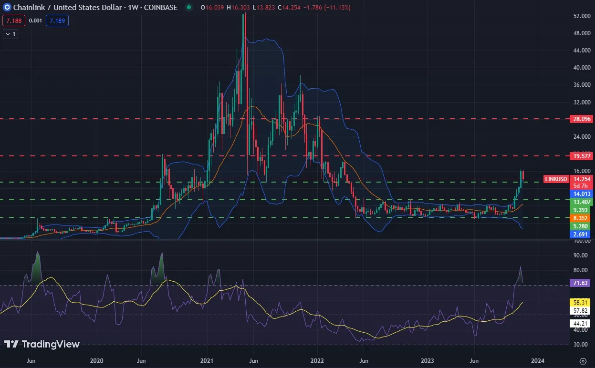This screenshot has width=595, height=368.
Task: Click the 36.000 price scale value
Action: (582, 85)
